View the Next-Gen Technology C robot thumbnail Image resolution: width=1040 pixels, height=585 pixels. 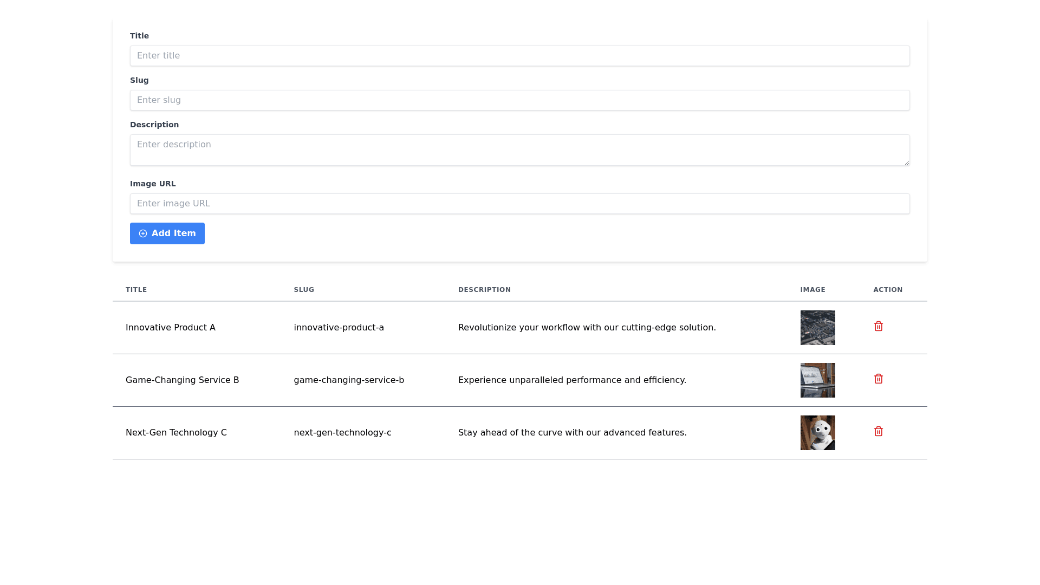point(817,433)
